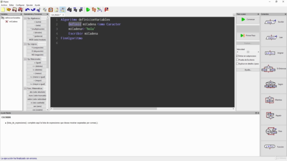
Task: Click the Ayuda... button in Paso a paso
Action: 248,70
